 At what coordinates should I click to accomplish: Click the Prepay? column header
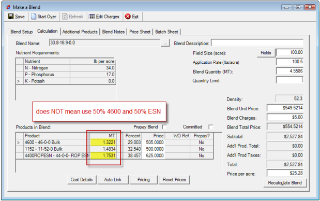click(x=202, y=136)
